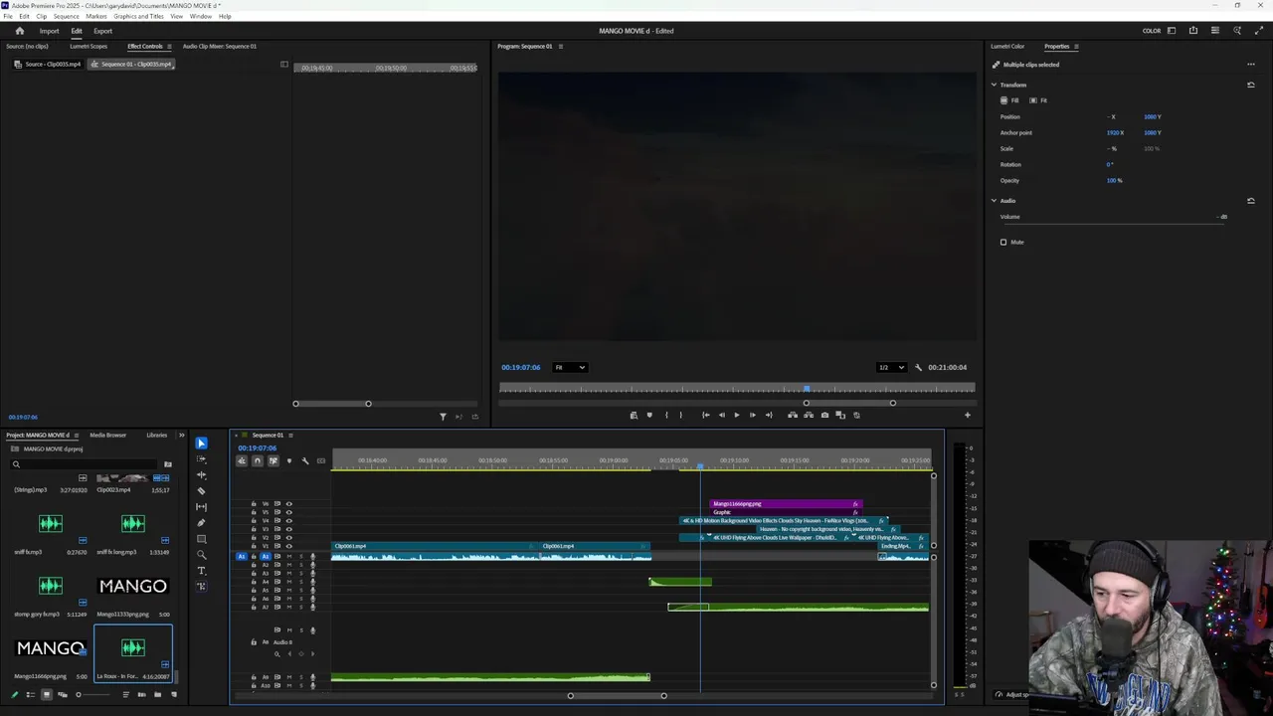Select the Zoom magnifier tool
This screenshot has height=716, width=1273.
click(201, 555)
